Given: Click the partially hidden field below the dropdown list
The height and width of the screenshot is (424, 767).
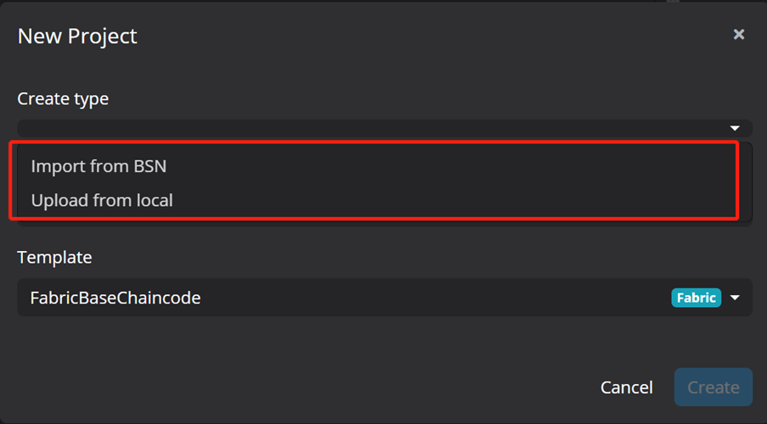Looking at the screenshot, I should coord(385,223).
